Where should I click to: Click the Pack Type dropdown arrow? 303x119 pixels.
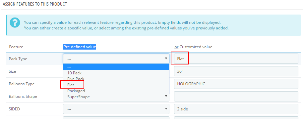[166, 59]
